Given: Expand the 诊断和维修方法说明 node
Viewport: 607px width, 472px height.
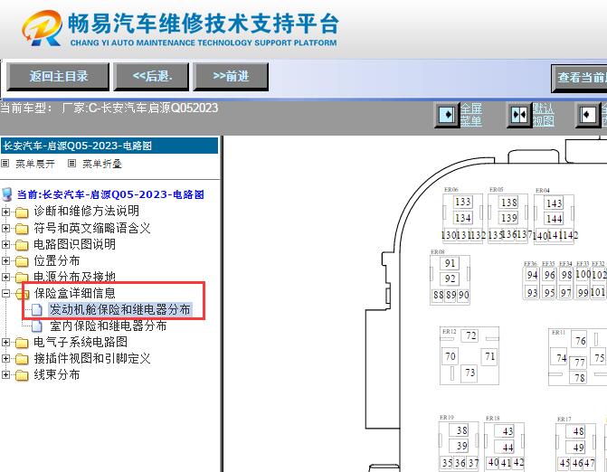Looking at the screenshot, I should pyautogui.click(x=5, y=212).
